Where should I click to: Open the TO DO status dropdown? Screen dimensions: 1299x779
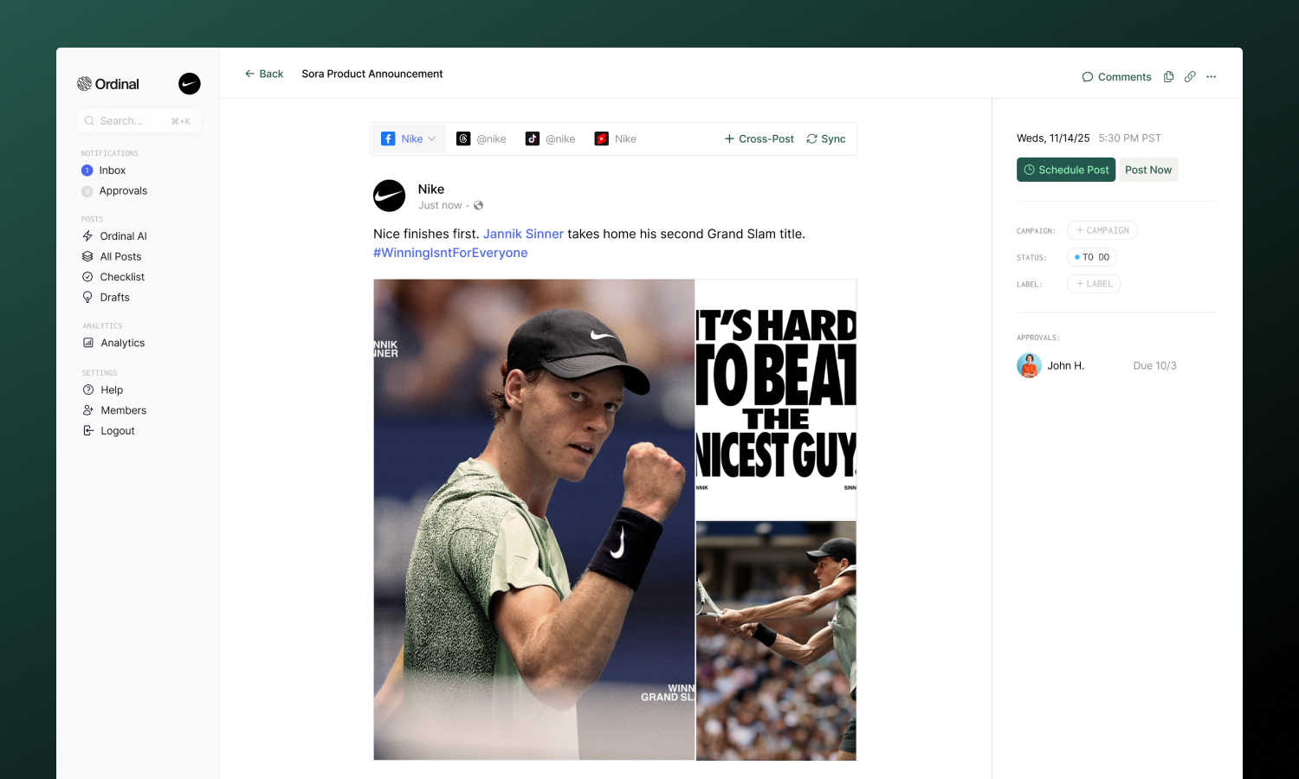(1092, 257)
